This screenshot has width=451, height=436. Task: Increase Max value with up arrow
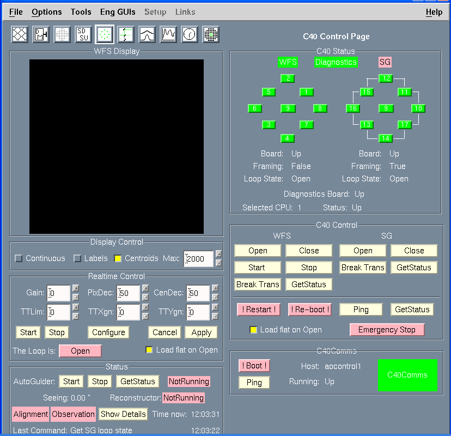point(218,254)
